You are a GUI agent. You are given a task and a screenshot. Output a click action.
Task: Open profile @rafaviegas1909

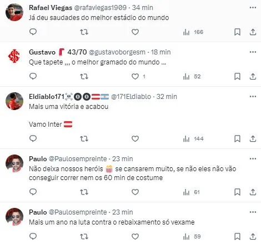tap(100, 8)
